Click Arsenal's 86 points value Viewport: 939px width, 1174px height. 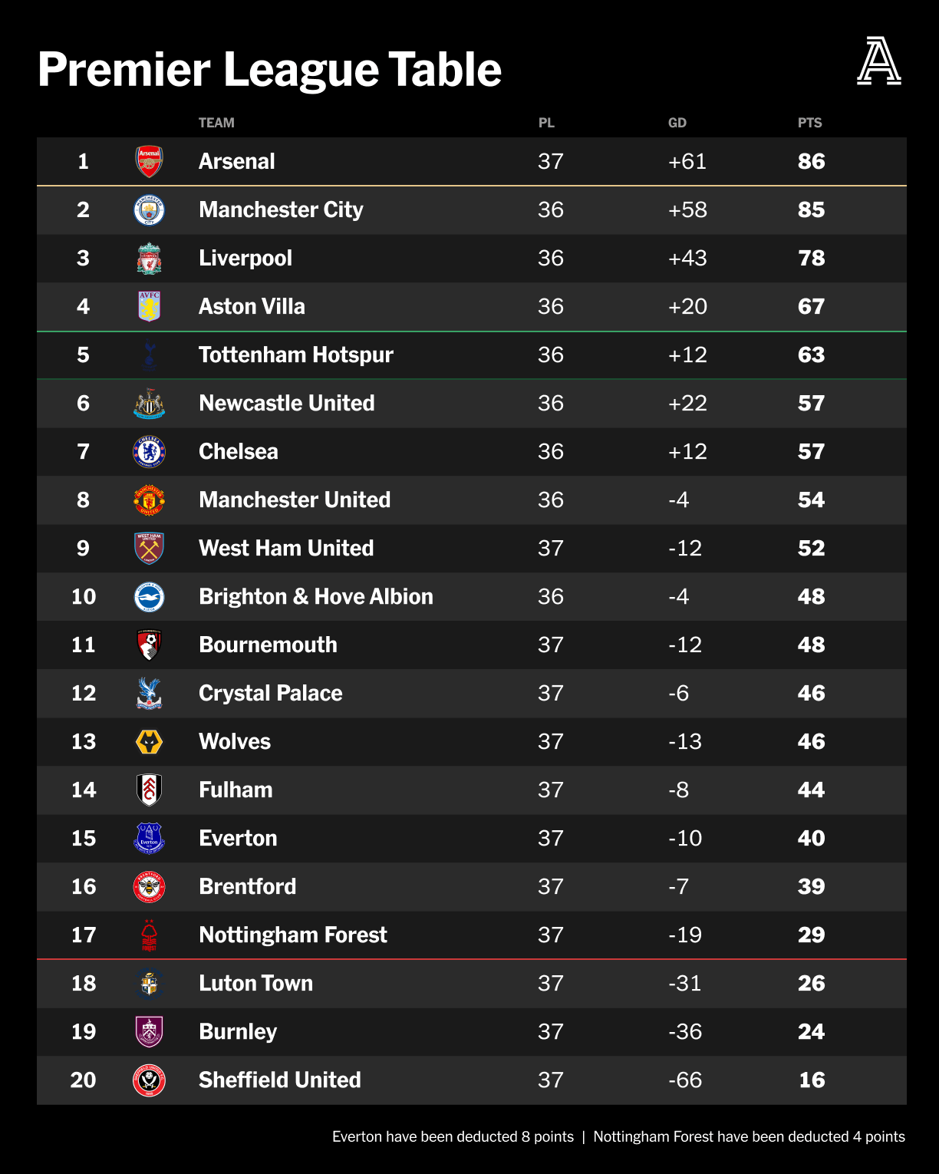pyautogui.click(x=811, y=161)
